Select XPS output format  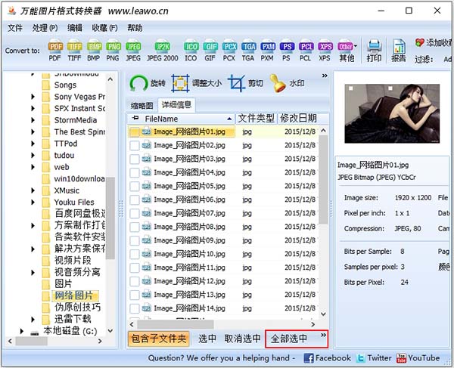325,50
